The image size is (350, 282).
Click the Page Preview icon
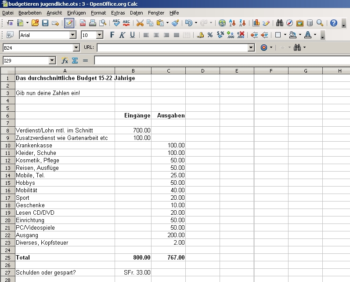pyautogui.click(x=103, y=23)
